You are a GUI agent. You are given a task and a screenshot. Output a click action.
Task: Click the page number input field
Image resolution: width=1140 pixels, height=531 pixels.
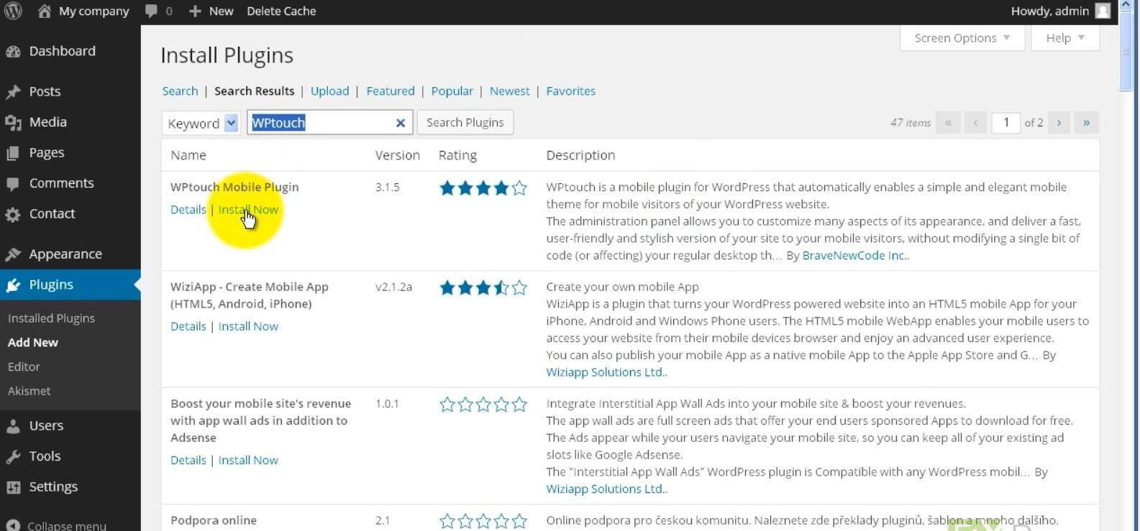1006,123
